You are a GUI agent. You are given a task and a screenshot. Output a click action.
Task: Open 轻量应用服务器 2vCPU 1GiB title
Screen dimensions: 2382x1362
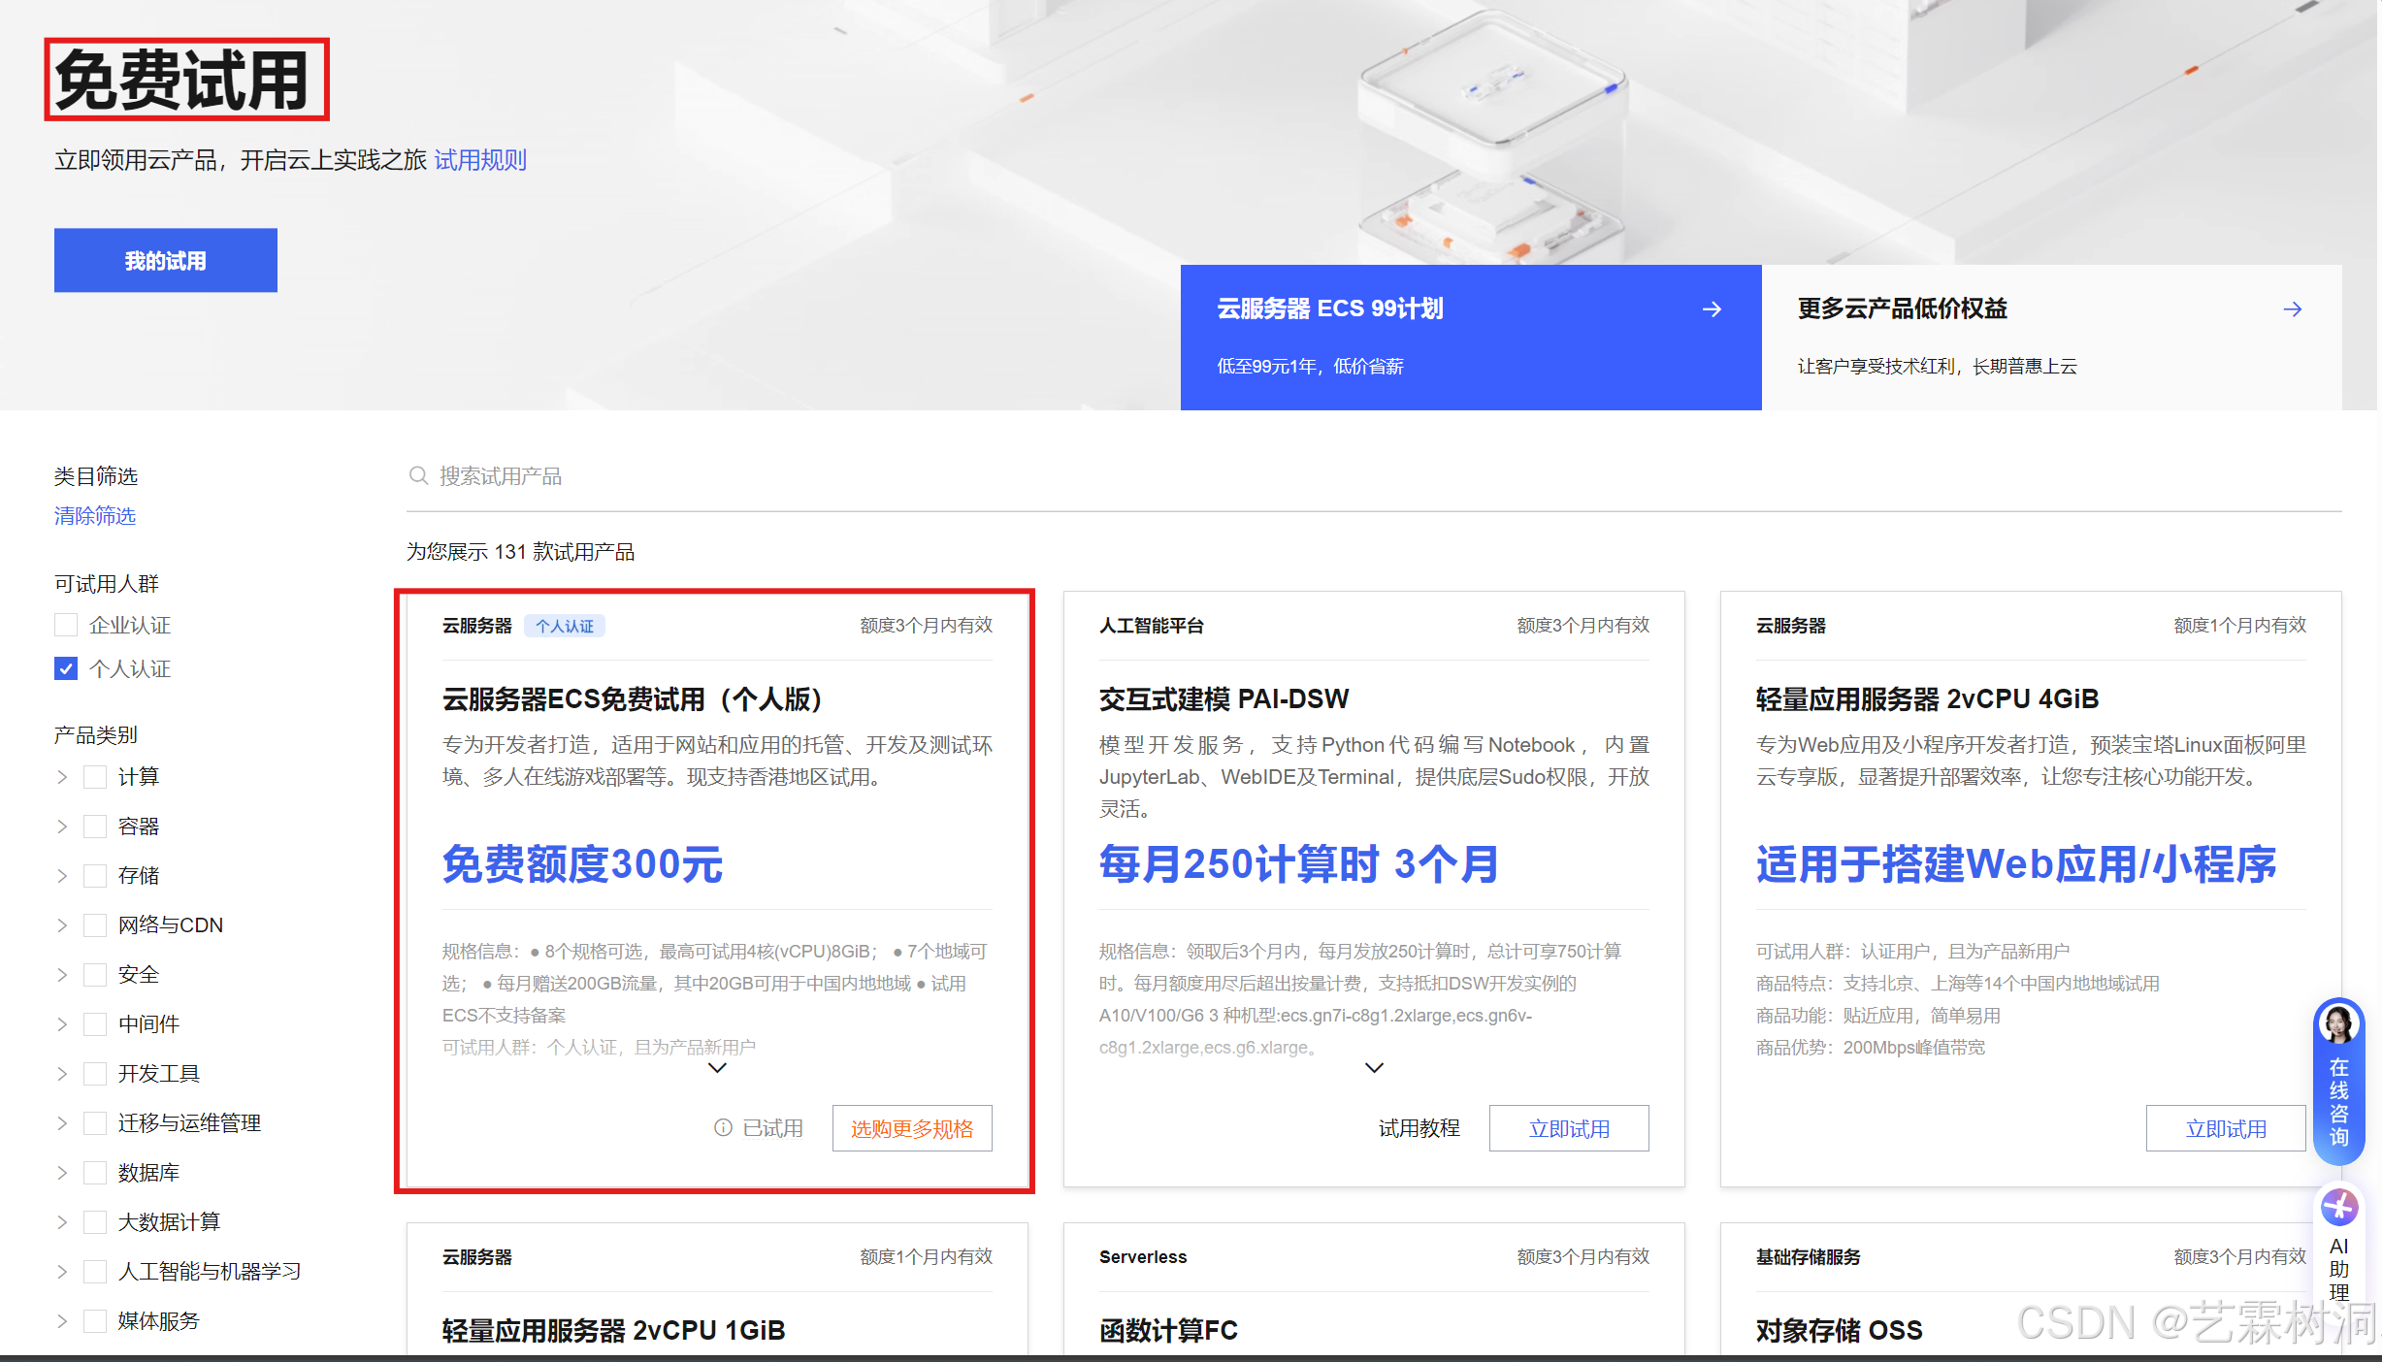(x=613, y=1330)
